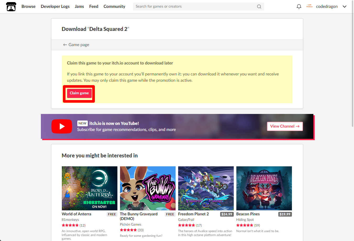Return to the Game page
354x241 pixels.
click(76, 45)
